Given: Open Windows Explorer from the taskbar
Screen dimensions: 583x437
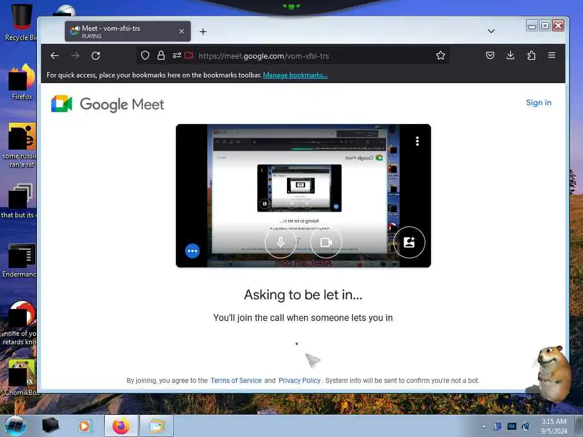Looking at the screenshot, I should click(x=157, y=426).
